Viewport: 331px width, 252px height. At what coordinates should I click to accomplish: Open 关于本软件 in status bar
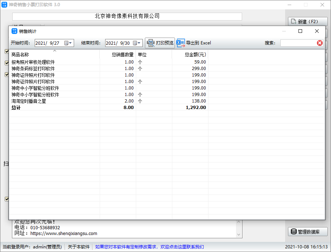79,247
